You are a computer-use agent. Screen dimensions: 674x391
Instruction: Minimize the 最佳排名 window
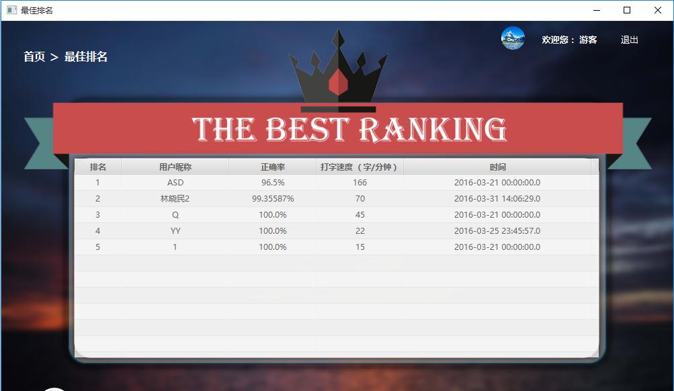tap(597, 10)
